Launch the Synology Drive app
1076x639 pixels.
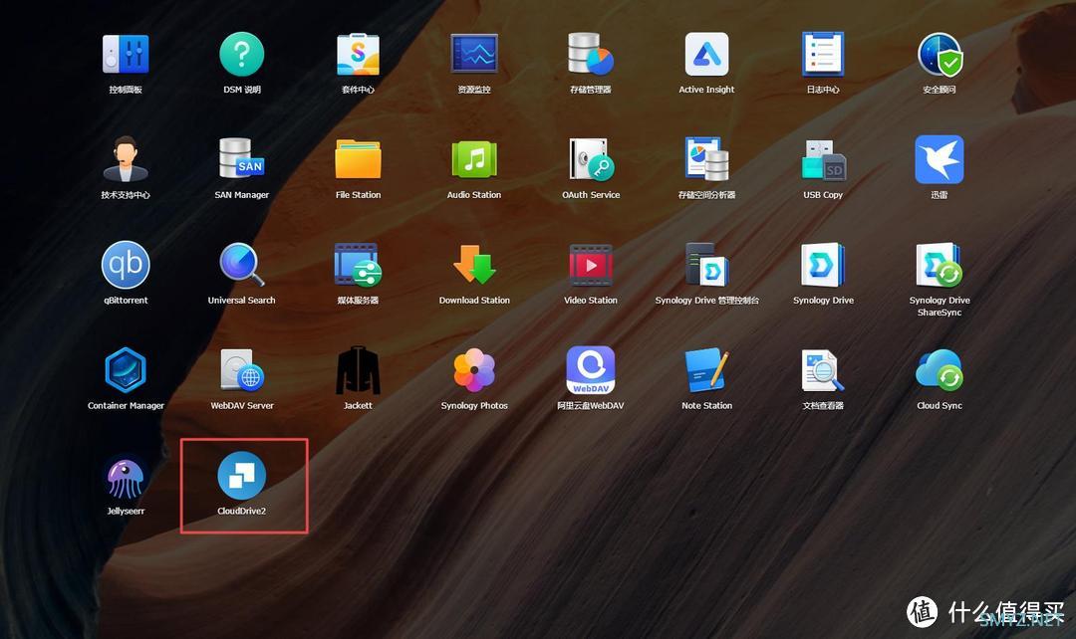pos(823,265)
